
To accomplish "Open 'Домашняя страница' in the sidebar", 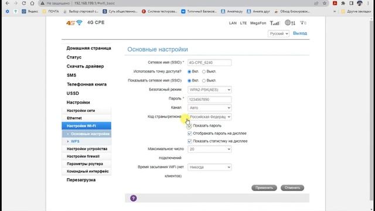I will 88,48.
